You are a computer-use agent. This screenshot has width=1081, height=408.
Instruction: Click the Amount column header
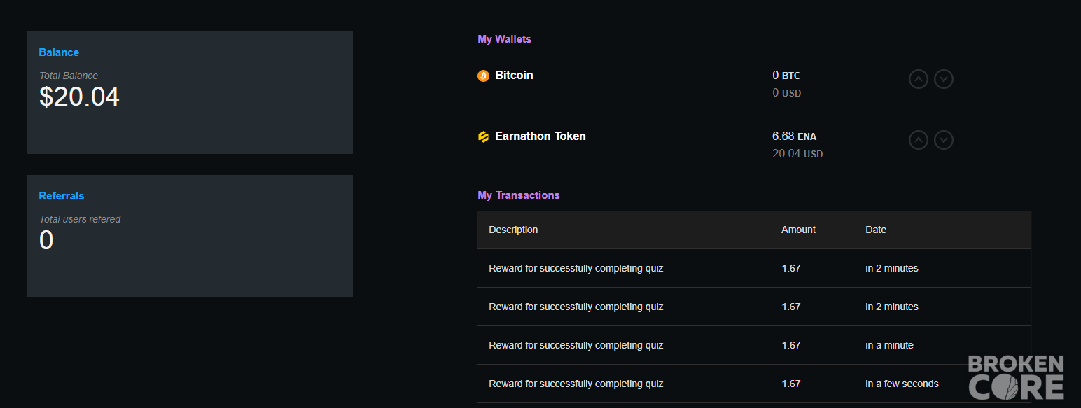pyautogui.click(x=799, y=230)
